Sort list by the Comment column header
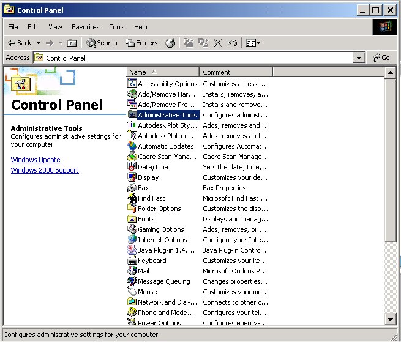The image size is (401, 342). coord(235,72)
